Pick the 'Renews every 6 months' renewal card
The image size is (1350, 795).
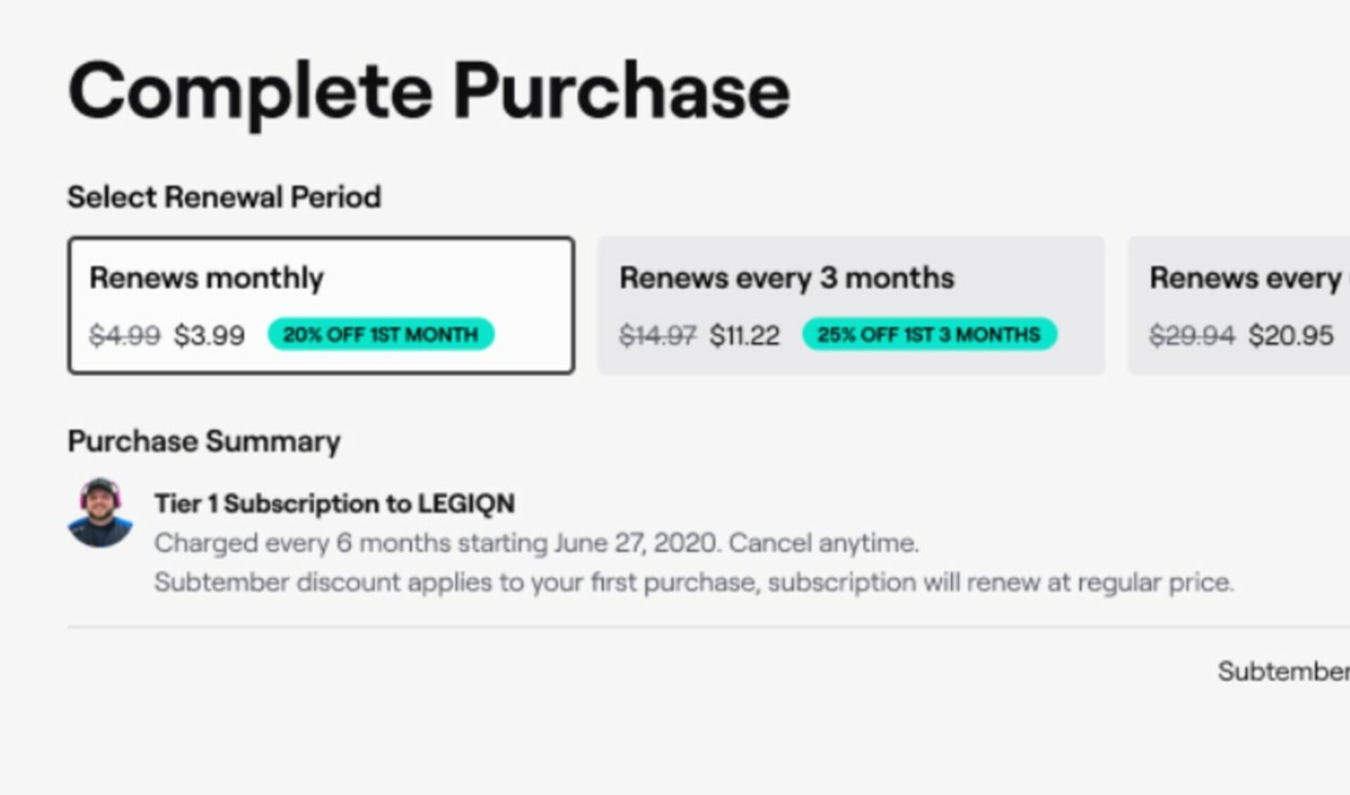[x=1259, y=302]
